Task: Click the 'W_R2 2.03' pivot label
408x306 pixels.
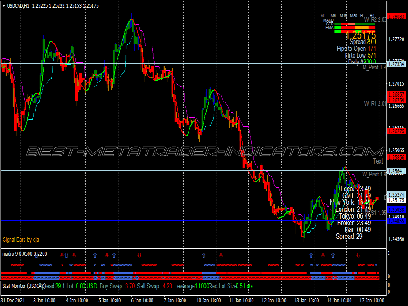Action: (x=375, y=19)
